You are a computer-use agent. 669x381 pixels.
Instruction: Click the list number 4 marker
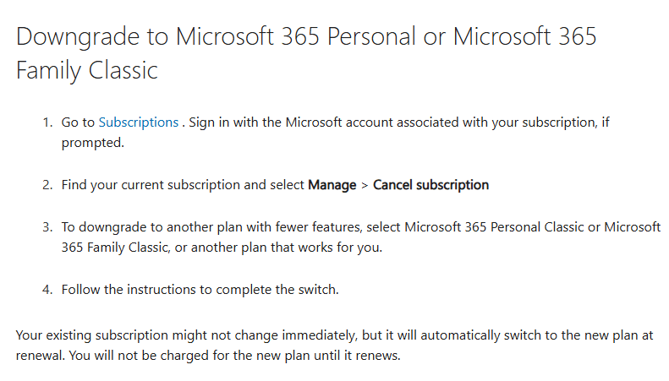pyautogui.click(x=47, y=290)
